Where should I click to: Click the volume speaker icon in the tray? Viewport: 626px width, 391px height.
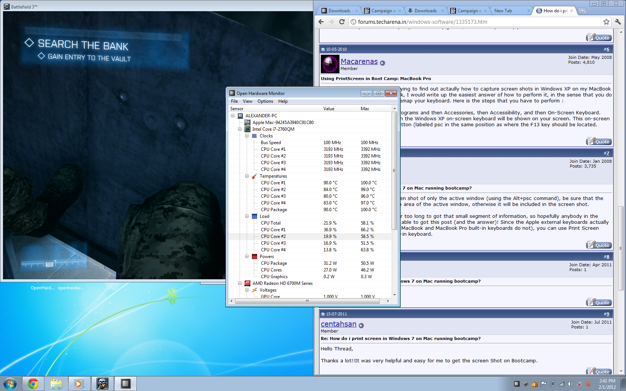click(570, 384)
